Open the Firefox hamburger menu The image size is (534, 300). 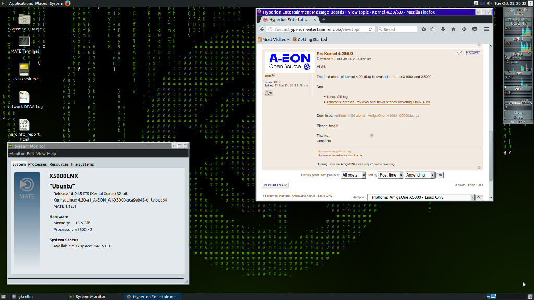[487, 29]
